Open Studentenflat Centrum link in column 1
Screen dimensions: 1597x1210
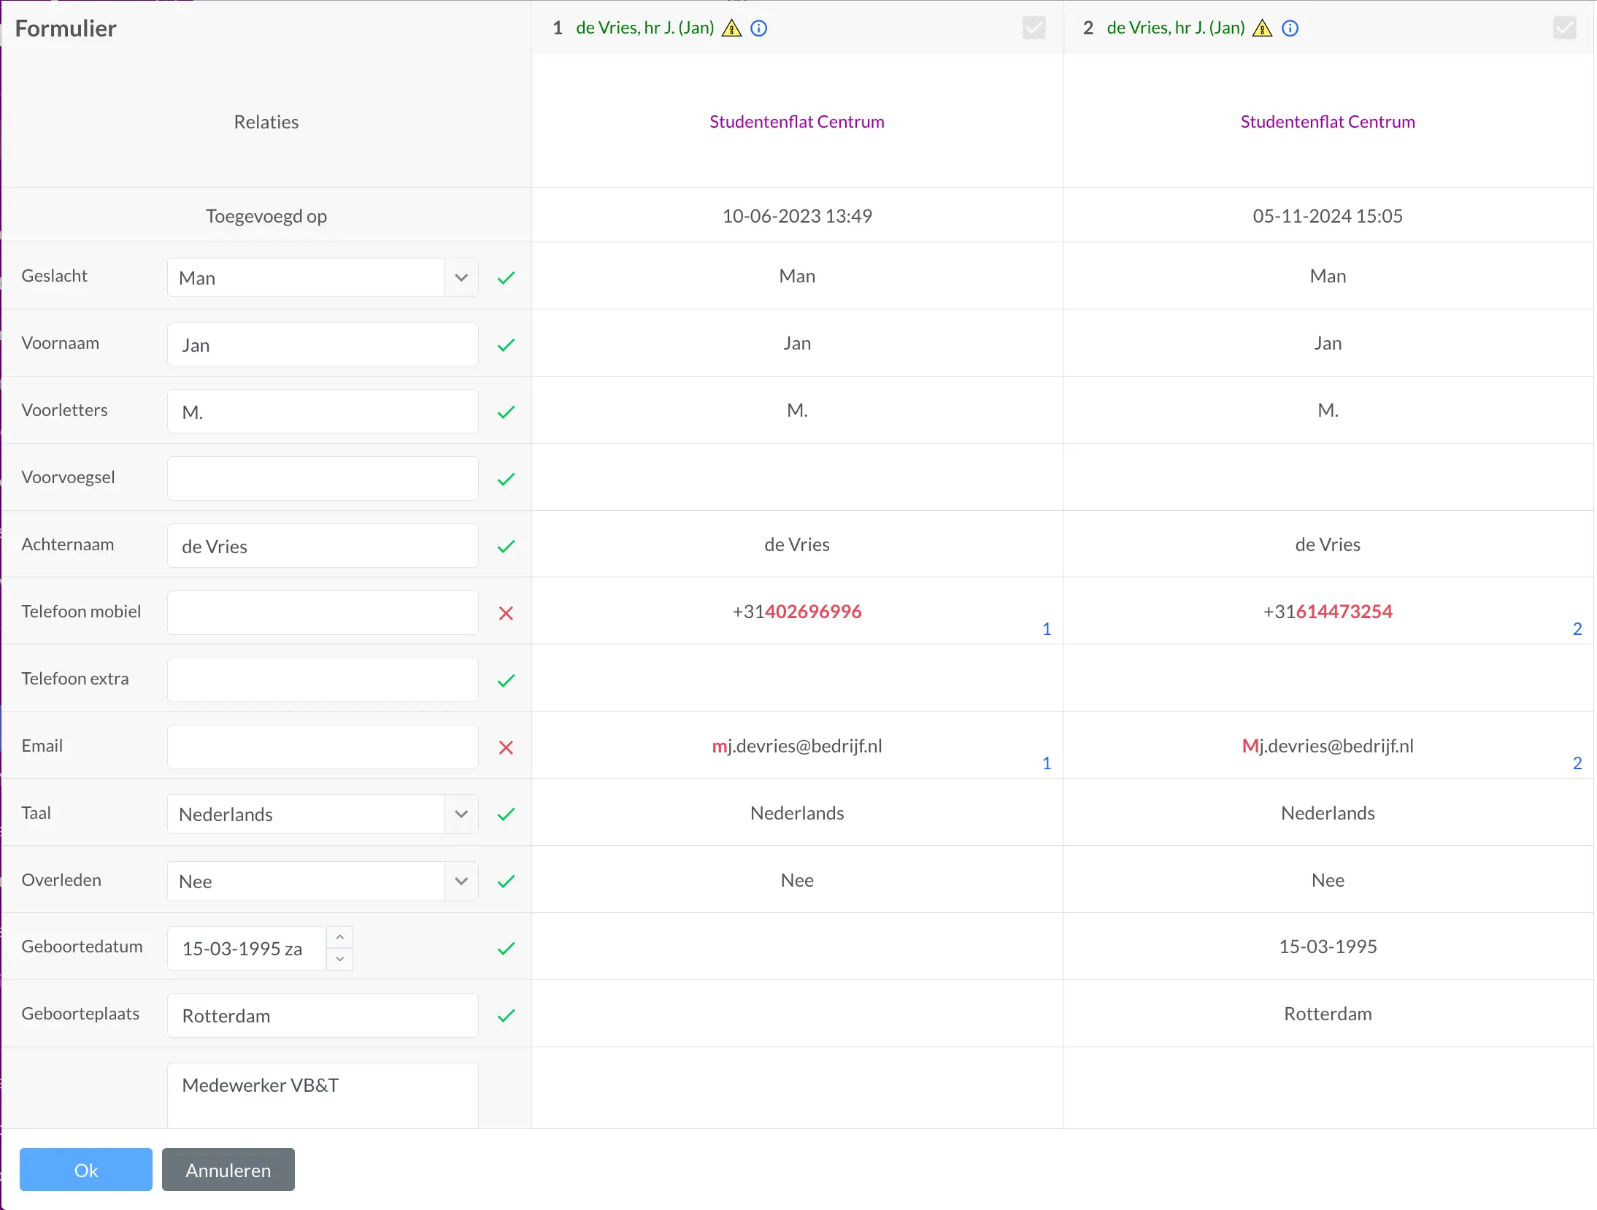point(797,121)
